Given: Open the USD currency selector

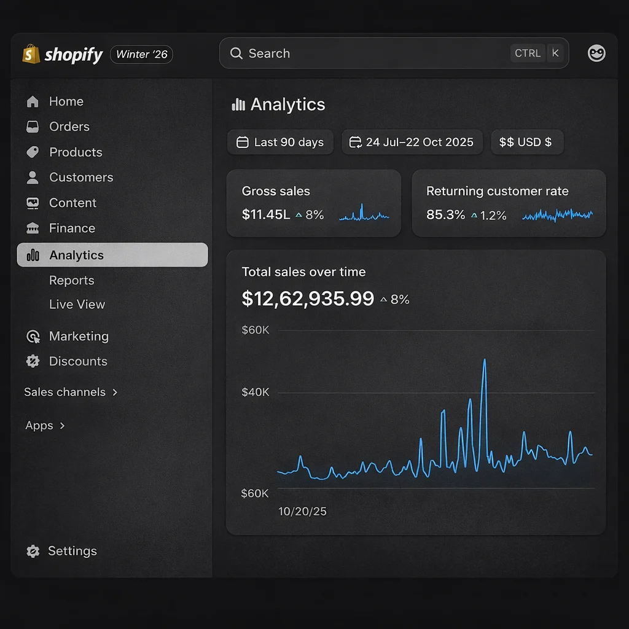Looking at the screenshot, I should 526,143.
